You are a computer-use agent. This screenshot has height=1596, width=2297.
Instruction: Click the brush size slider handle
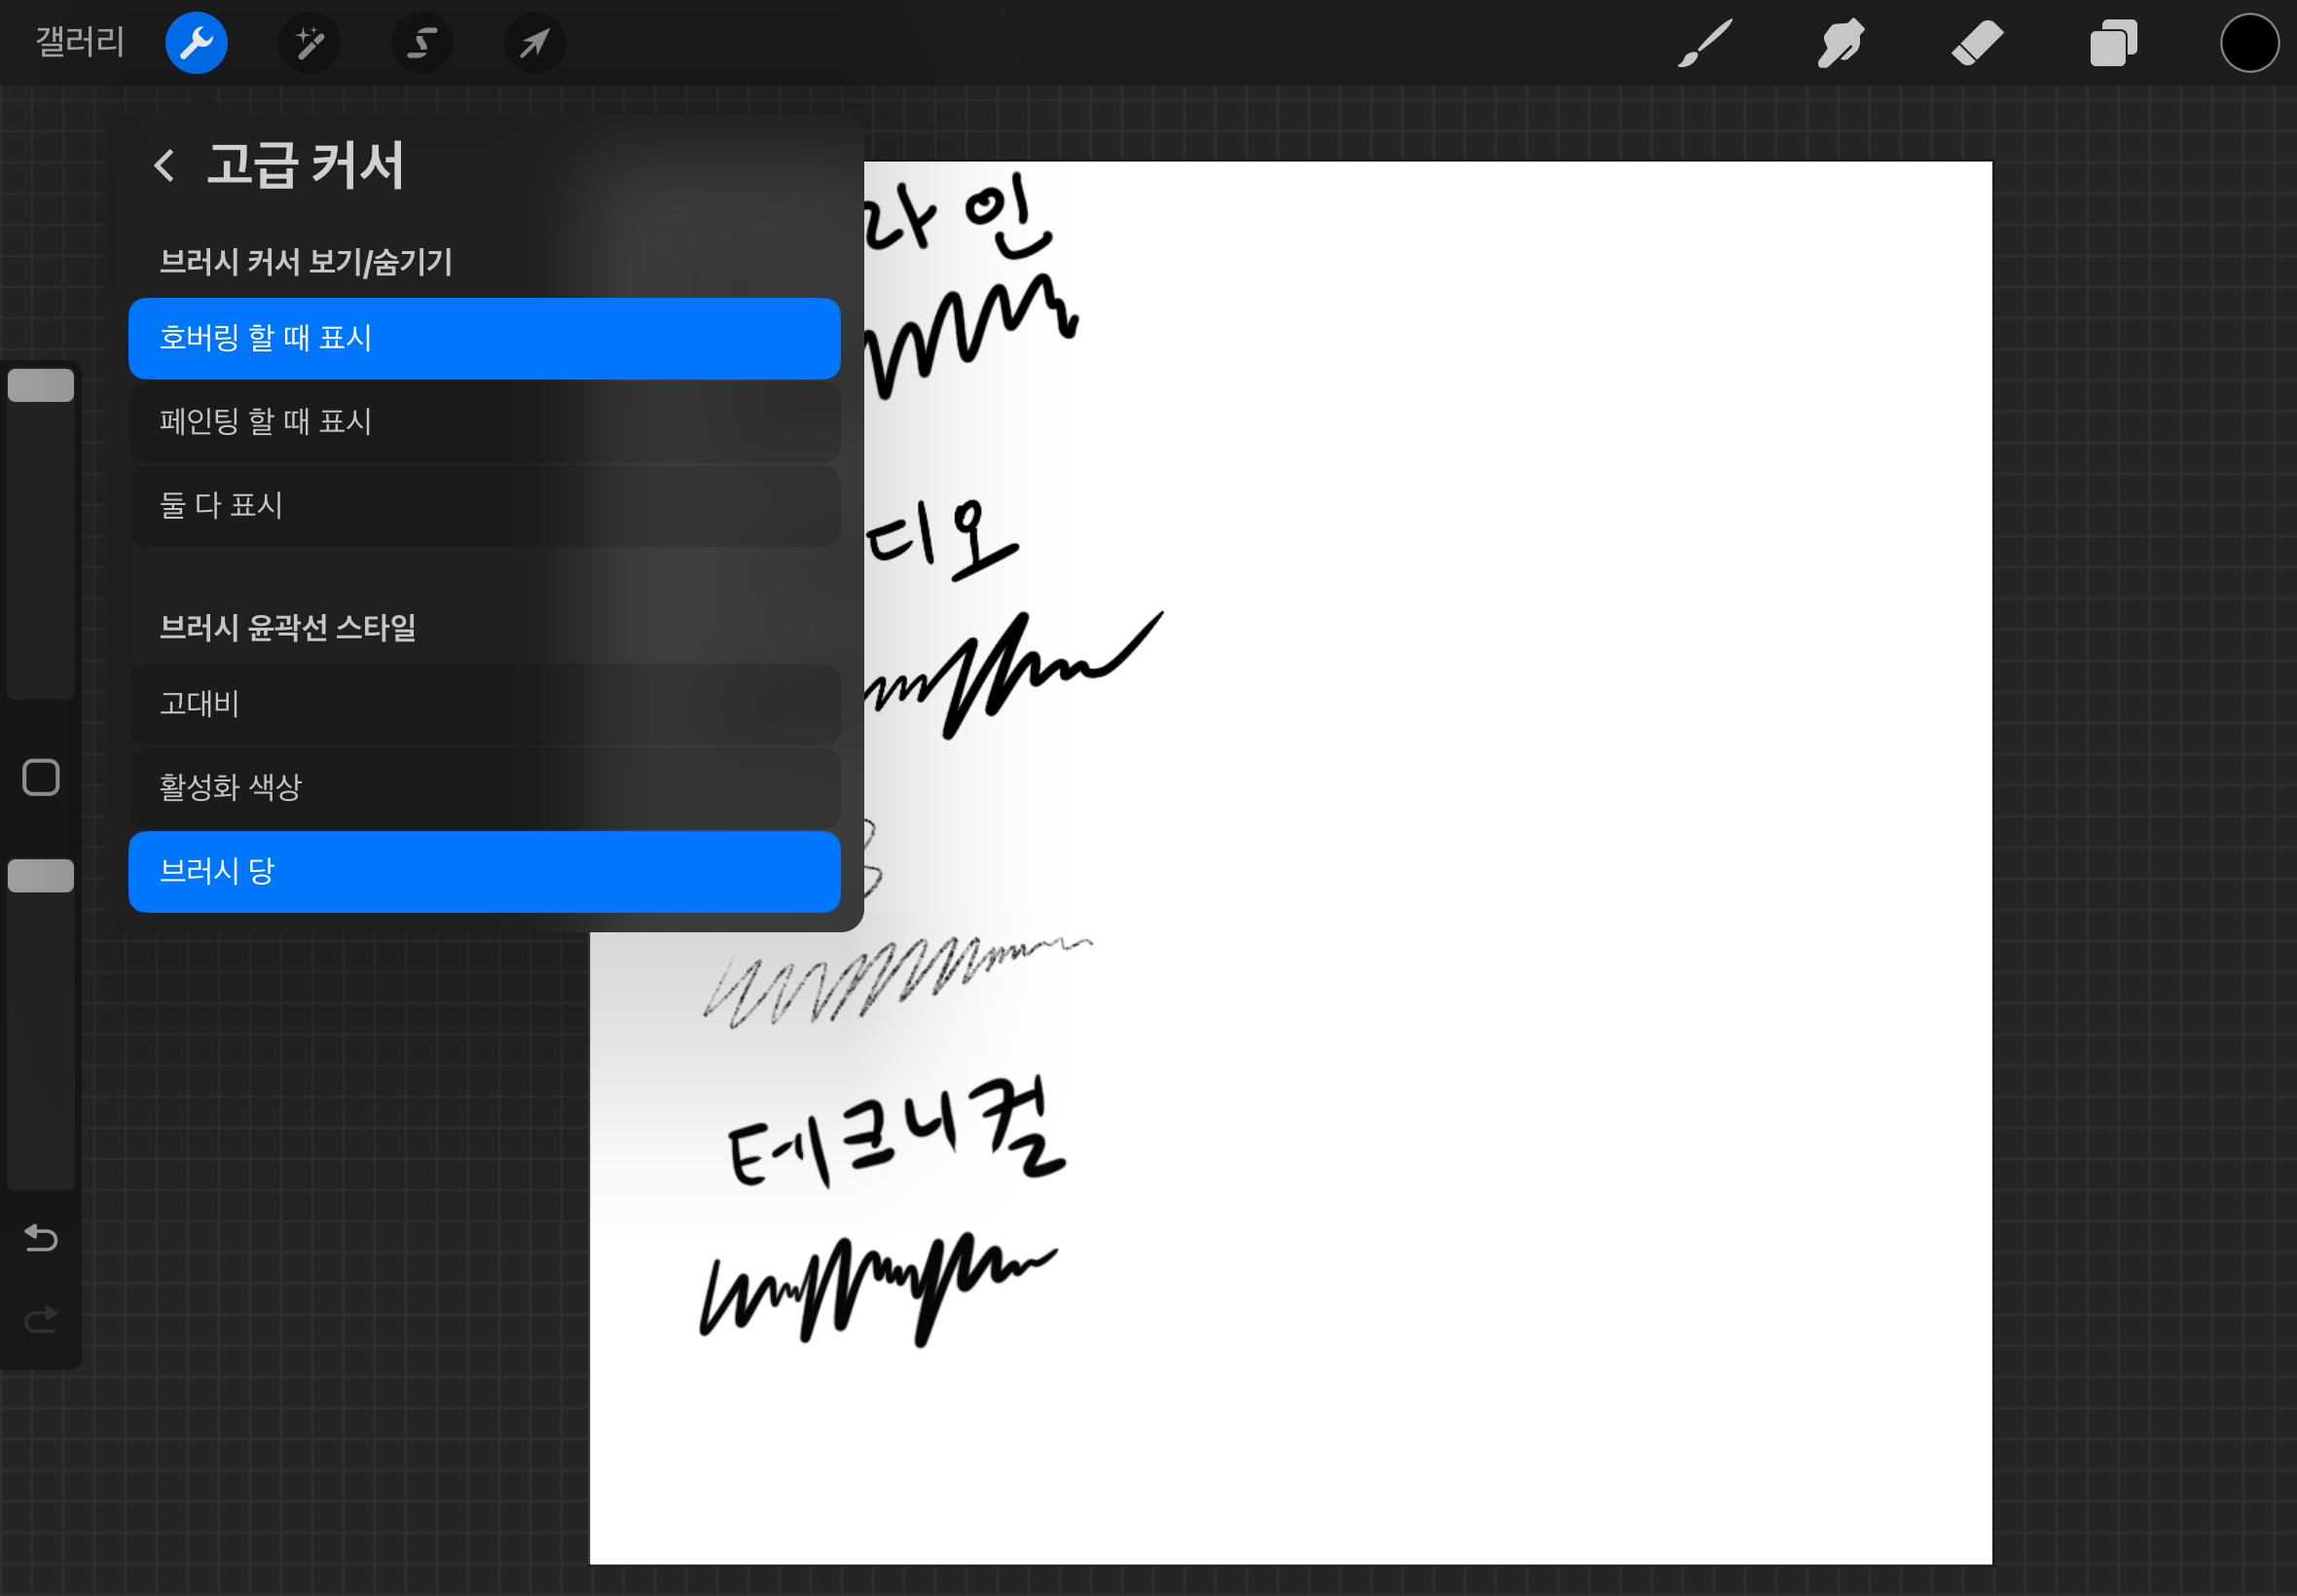click(41, 385)
